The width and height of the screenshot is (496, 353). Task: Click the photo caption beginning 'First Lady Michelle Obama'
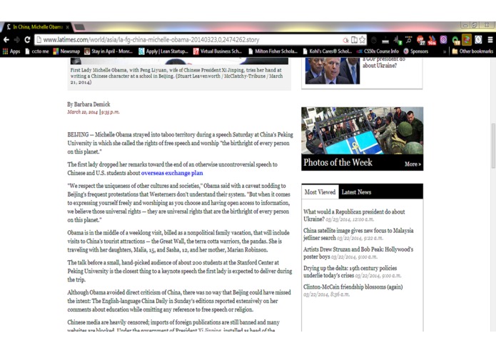(176, 76)
